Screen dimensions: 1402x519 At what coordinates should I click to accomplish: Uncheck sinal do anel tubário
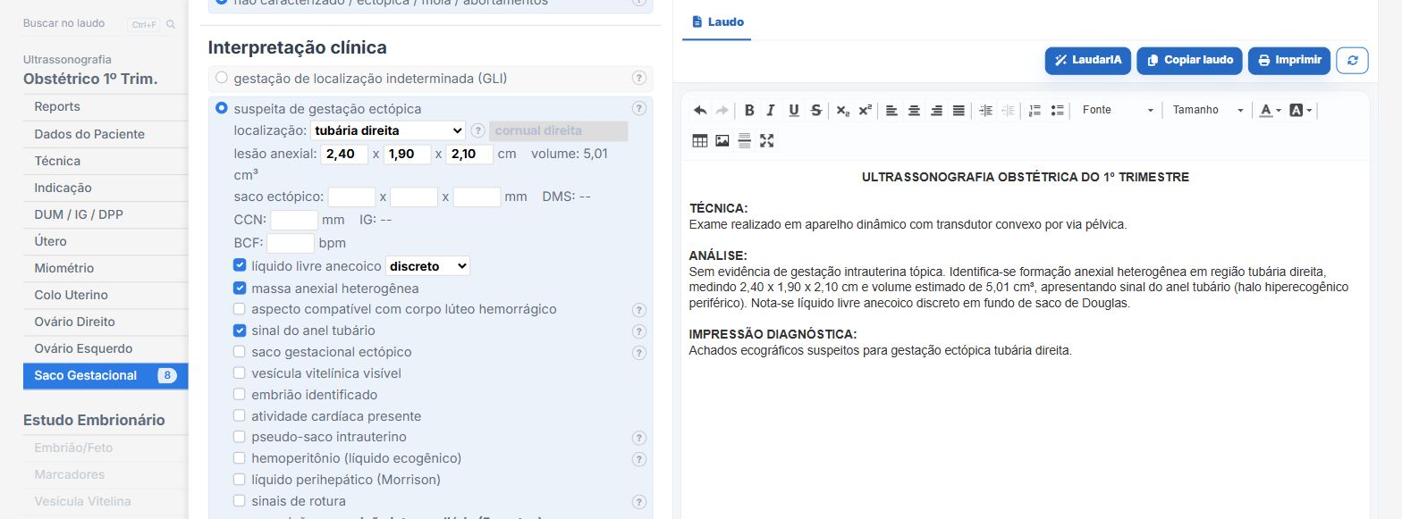coord(240,331)
